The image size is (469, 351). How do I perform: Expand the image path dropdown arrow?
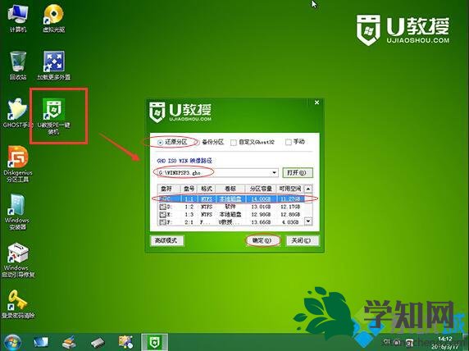(274, 173)
